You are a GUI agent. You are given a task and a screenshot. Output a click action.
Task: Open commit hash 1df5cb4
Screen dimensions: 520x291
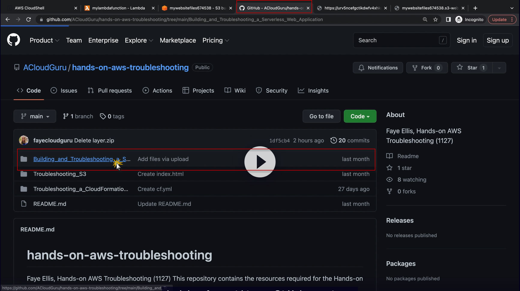point(279,141)
